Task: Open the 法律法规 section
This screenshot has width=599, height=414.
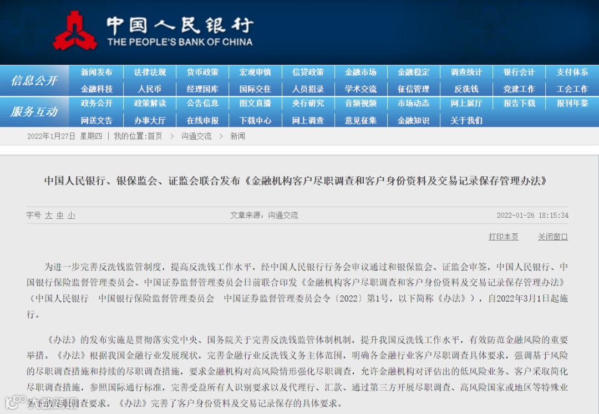Action: pyautogui.click(x=150, y=72)
